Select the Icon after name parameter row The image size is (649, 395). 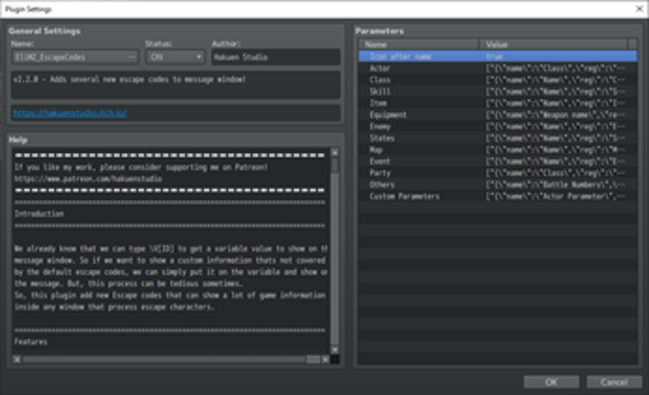click(498, 56)
